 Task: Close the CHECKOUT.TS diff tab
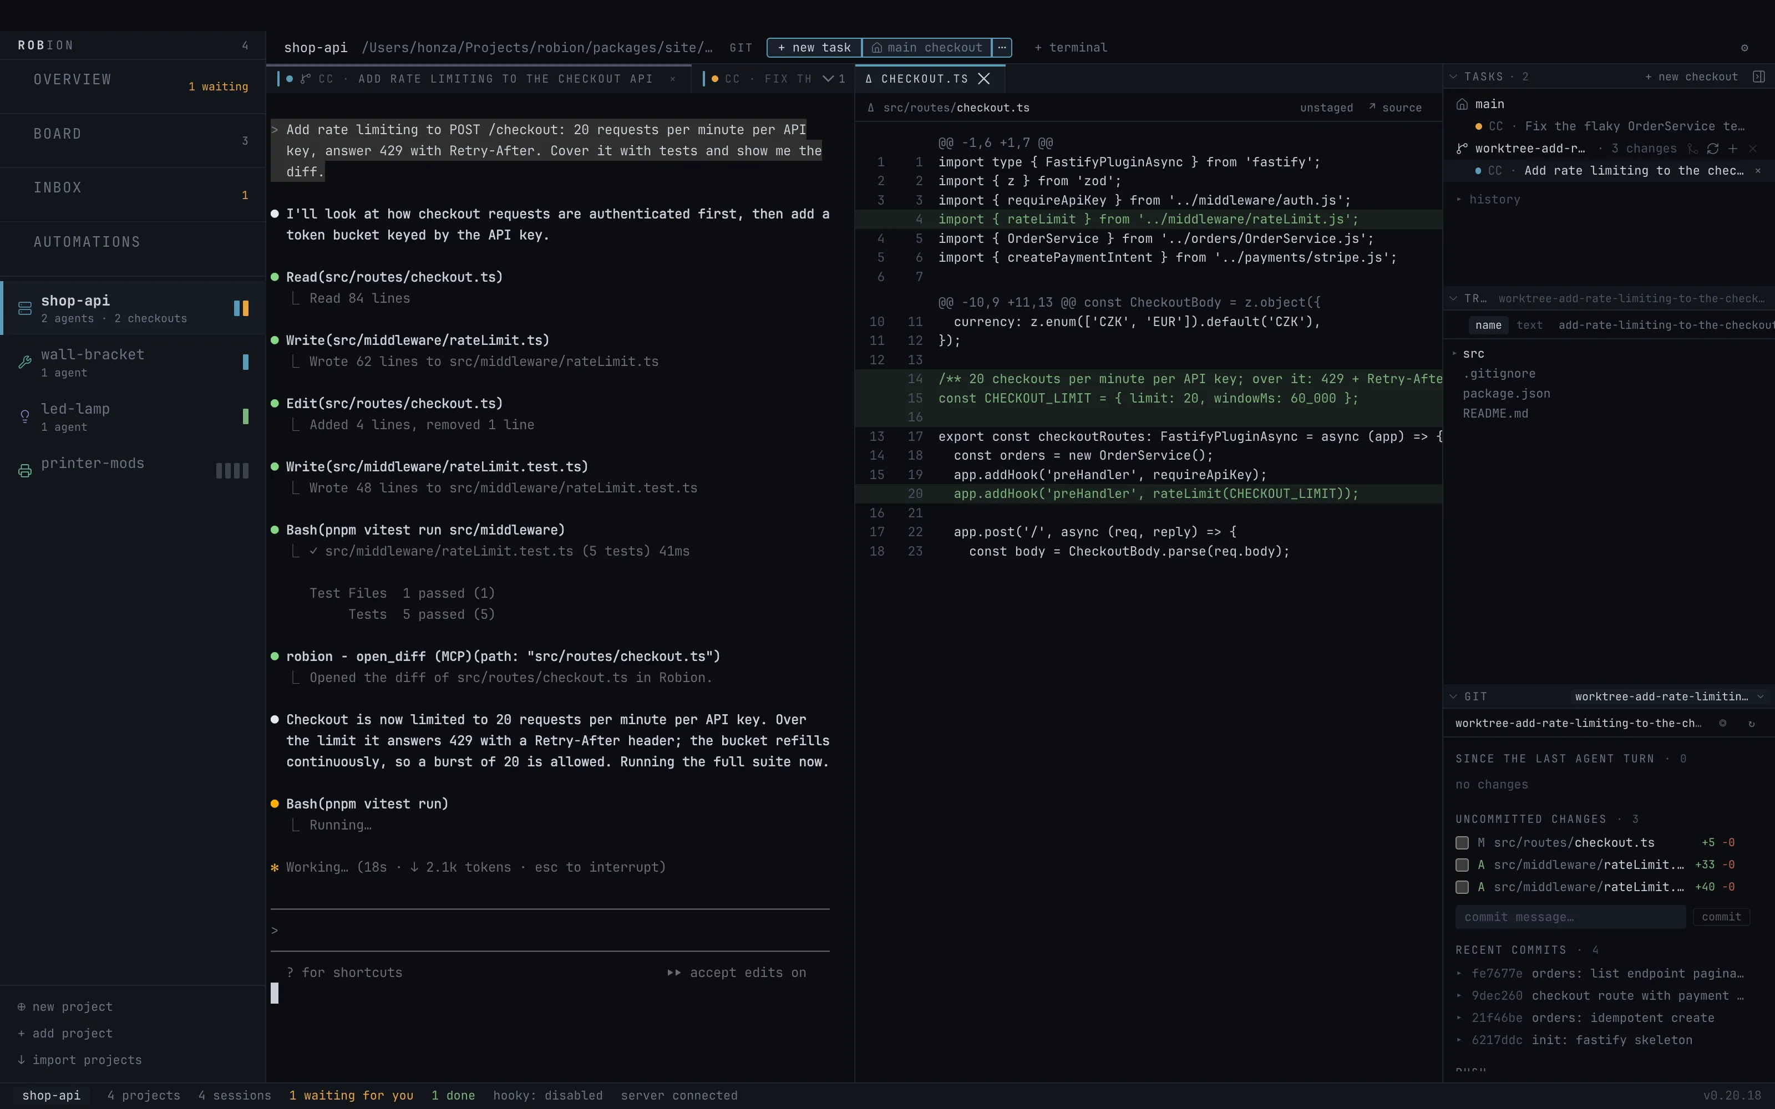click(985, 79)
